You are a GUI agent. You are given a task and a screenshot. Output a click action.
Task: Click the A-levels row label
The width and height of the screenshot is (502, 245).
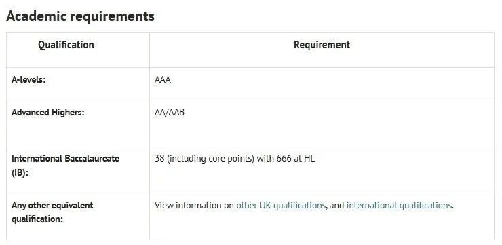28,79
